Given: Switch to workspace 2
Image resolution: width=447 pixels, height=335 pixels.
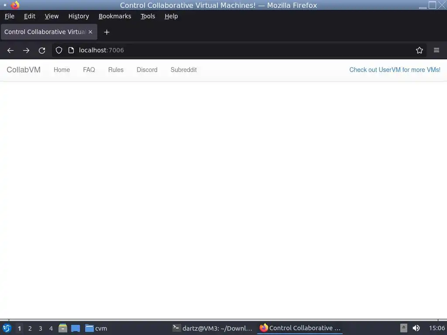Looking at the screenshot, I should pyautogui.click(x=30, y=328).
